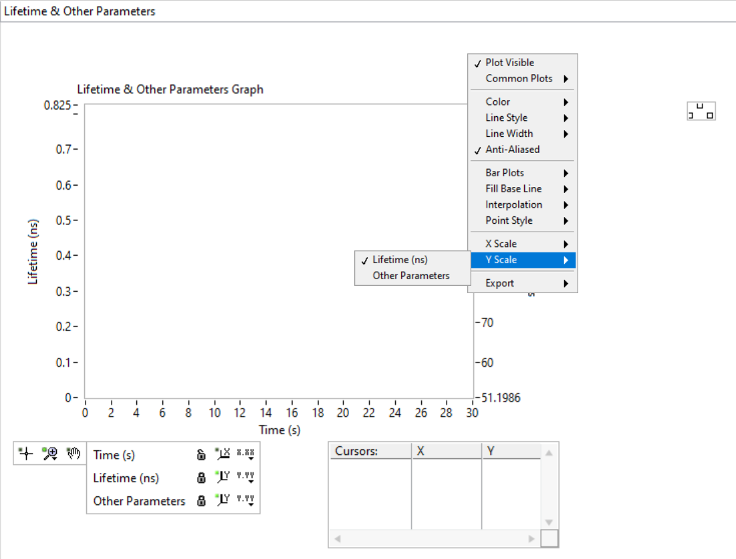Image resolution: width=736 pixels, height=559 pixels.
Task: Open the Line Style submenu
Action: pos(523,118)
